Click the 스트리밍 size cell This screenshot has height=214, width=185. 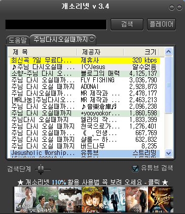[144, 153]
